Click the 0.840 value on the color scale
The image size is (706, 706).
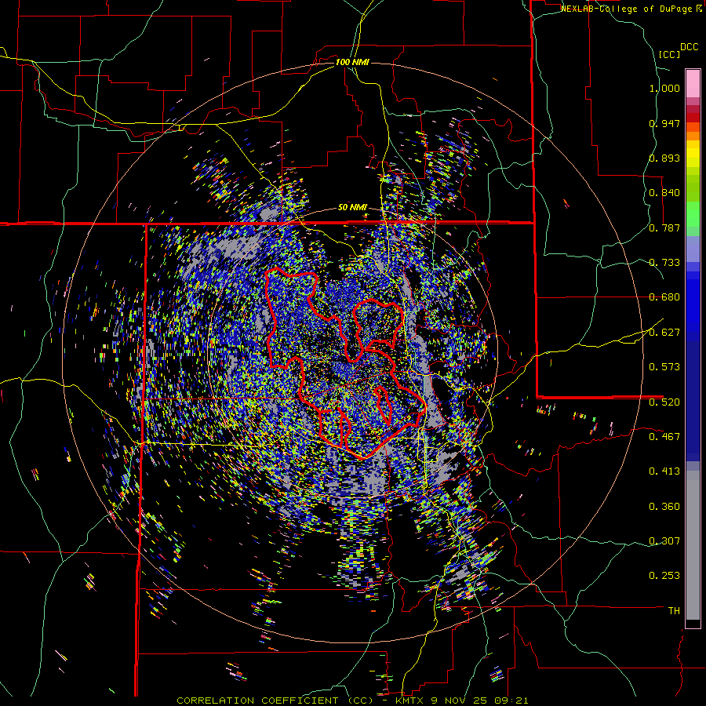(x=664, y=193)
